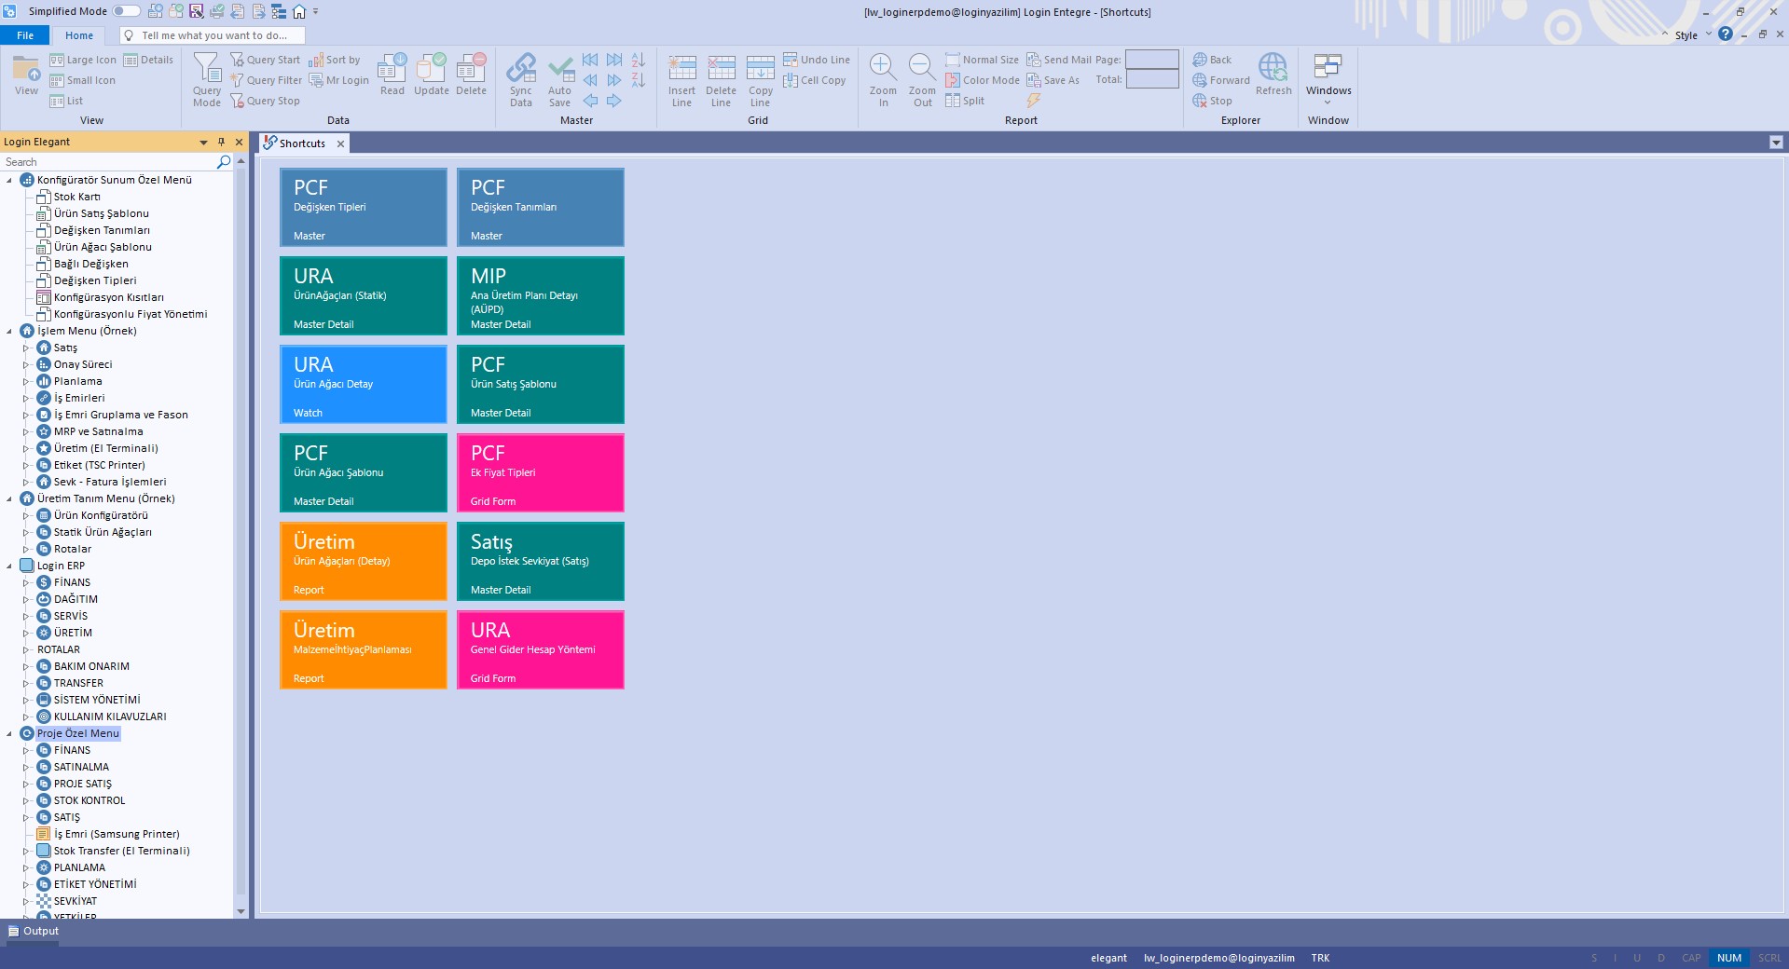Click the Insert Line icon in the Grid group
1789x969 pixels.
tap(681, 79)
